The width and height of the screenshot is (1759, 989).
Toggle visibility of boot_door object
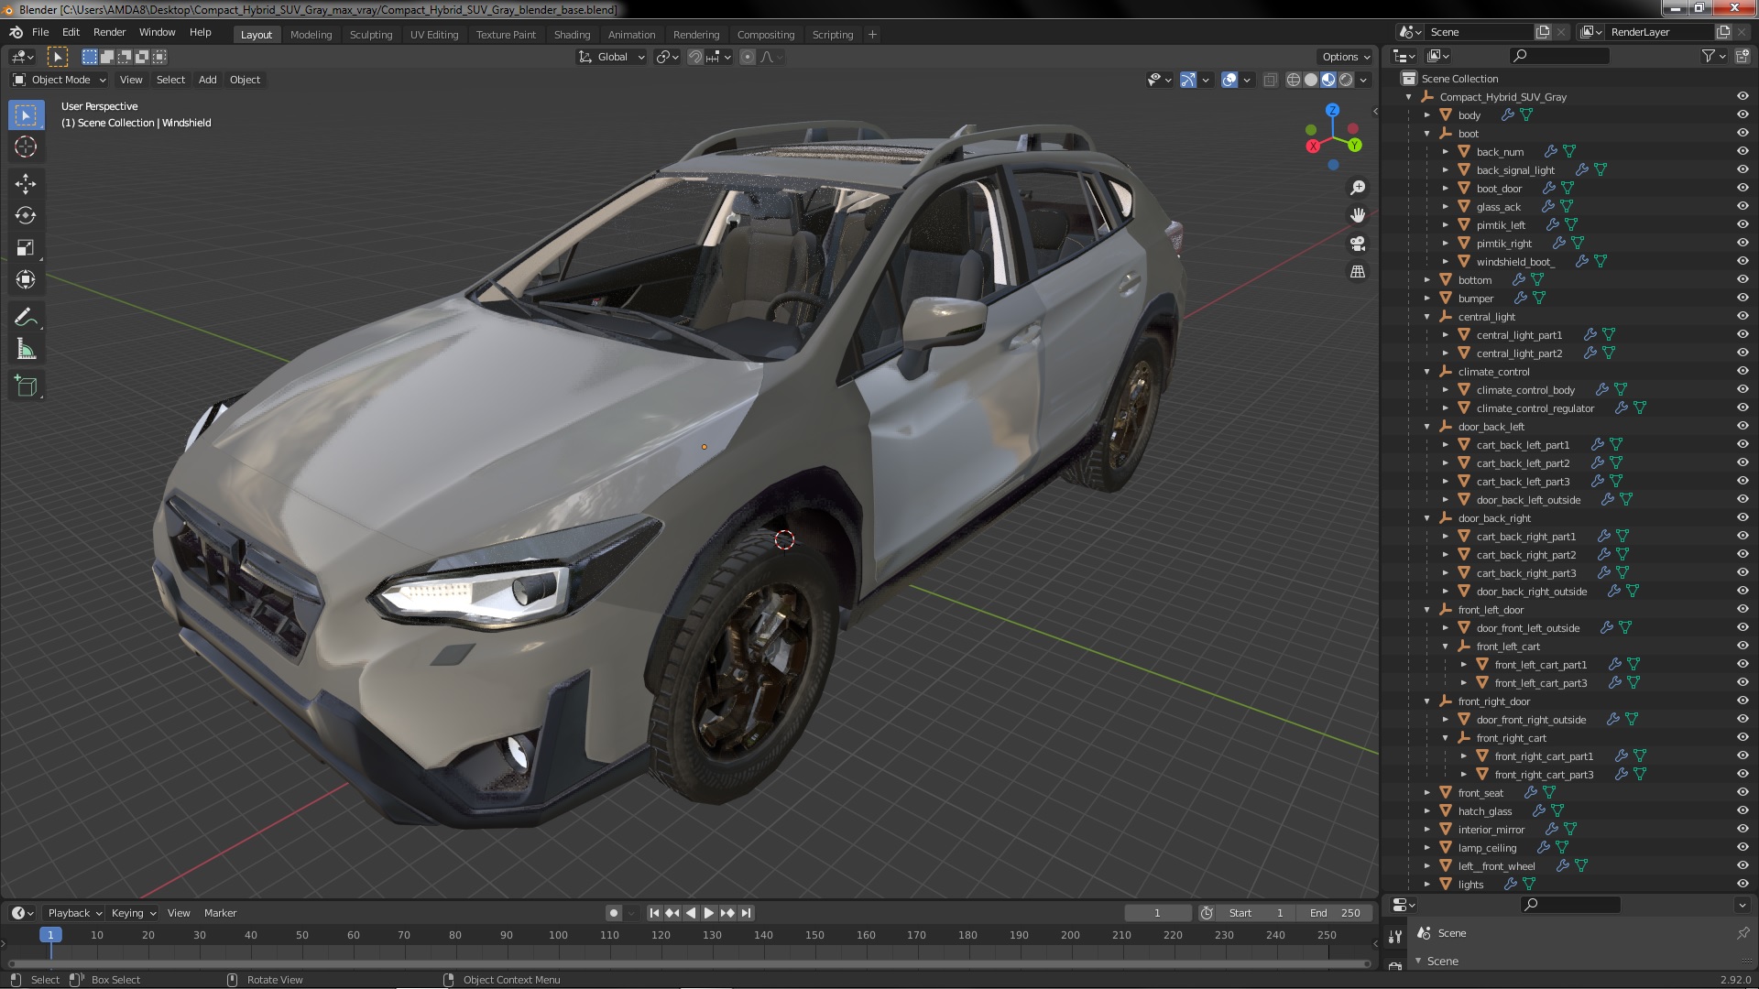point(1743,189)
